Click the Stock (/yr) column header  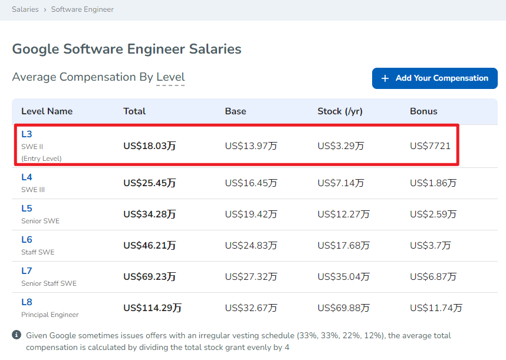tap(341, 111)
